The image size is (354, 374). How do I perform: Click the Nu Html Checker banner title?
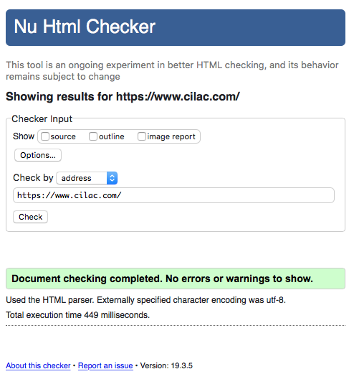pyautogui.click(x=85, y=27)
